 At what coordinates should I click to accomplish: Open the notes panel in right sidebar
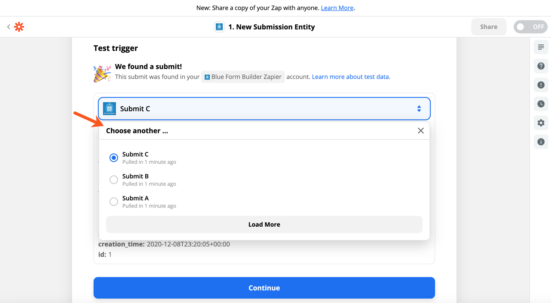pos(541,47)
